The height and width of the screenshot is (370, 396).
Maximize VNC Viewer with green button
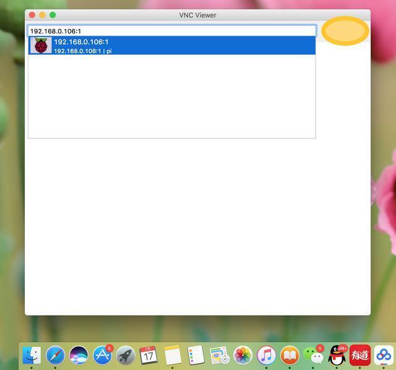[53, 15]
